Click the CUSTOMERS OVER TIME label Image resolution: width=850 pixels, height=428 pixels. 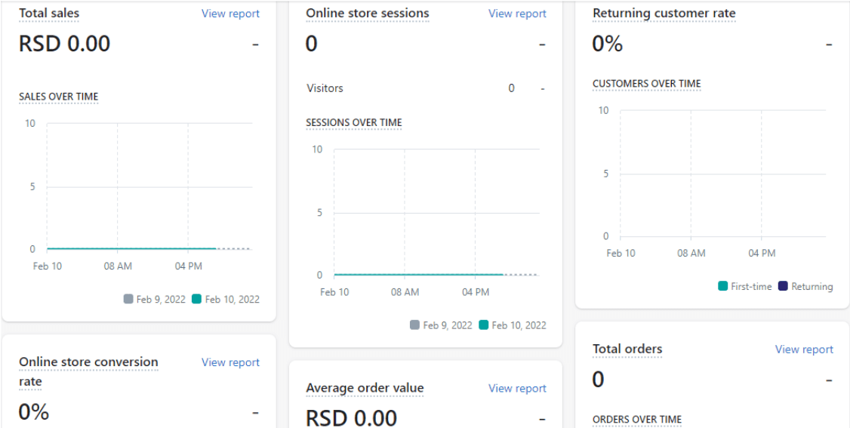tap(647, 84)
